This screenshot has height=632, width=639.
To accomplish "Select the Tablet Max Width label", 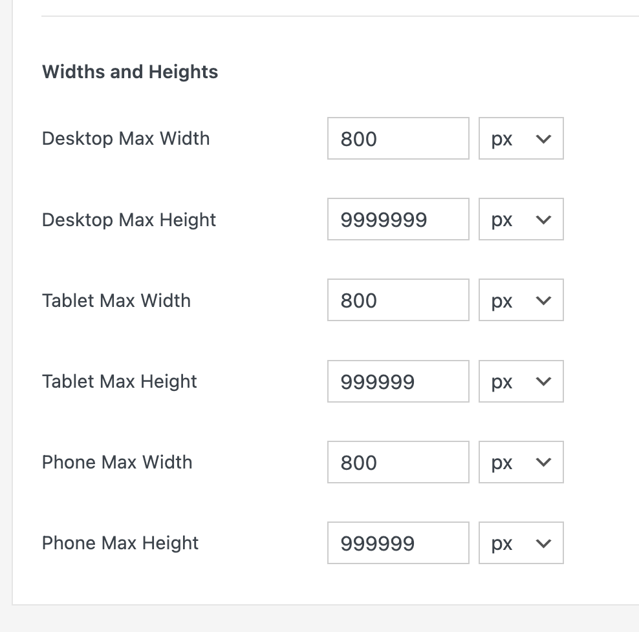I will [x=116, y=300].
